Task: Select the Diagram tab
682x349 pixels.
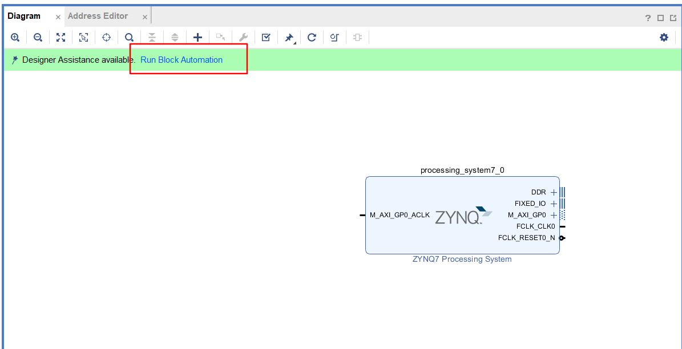Action: tap(24, 15)
